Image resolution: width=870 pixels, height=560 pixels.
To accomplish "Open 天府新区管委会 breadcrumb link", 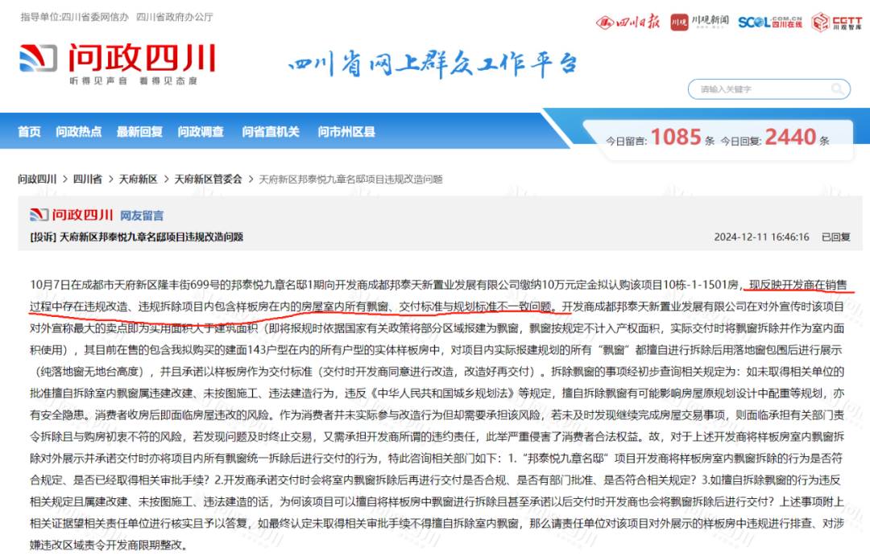I will click(209, 179).
